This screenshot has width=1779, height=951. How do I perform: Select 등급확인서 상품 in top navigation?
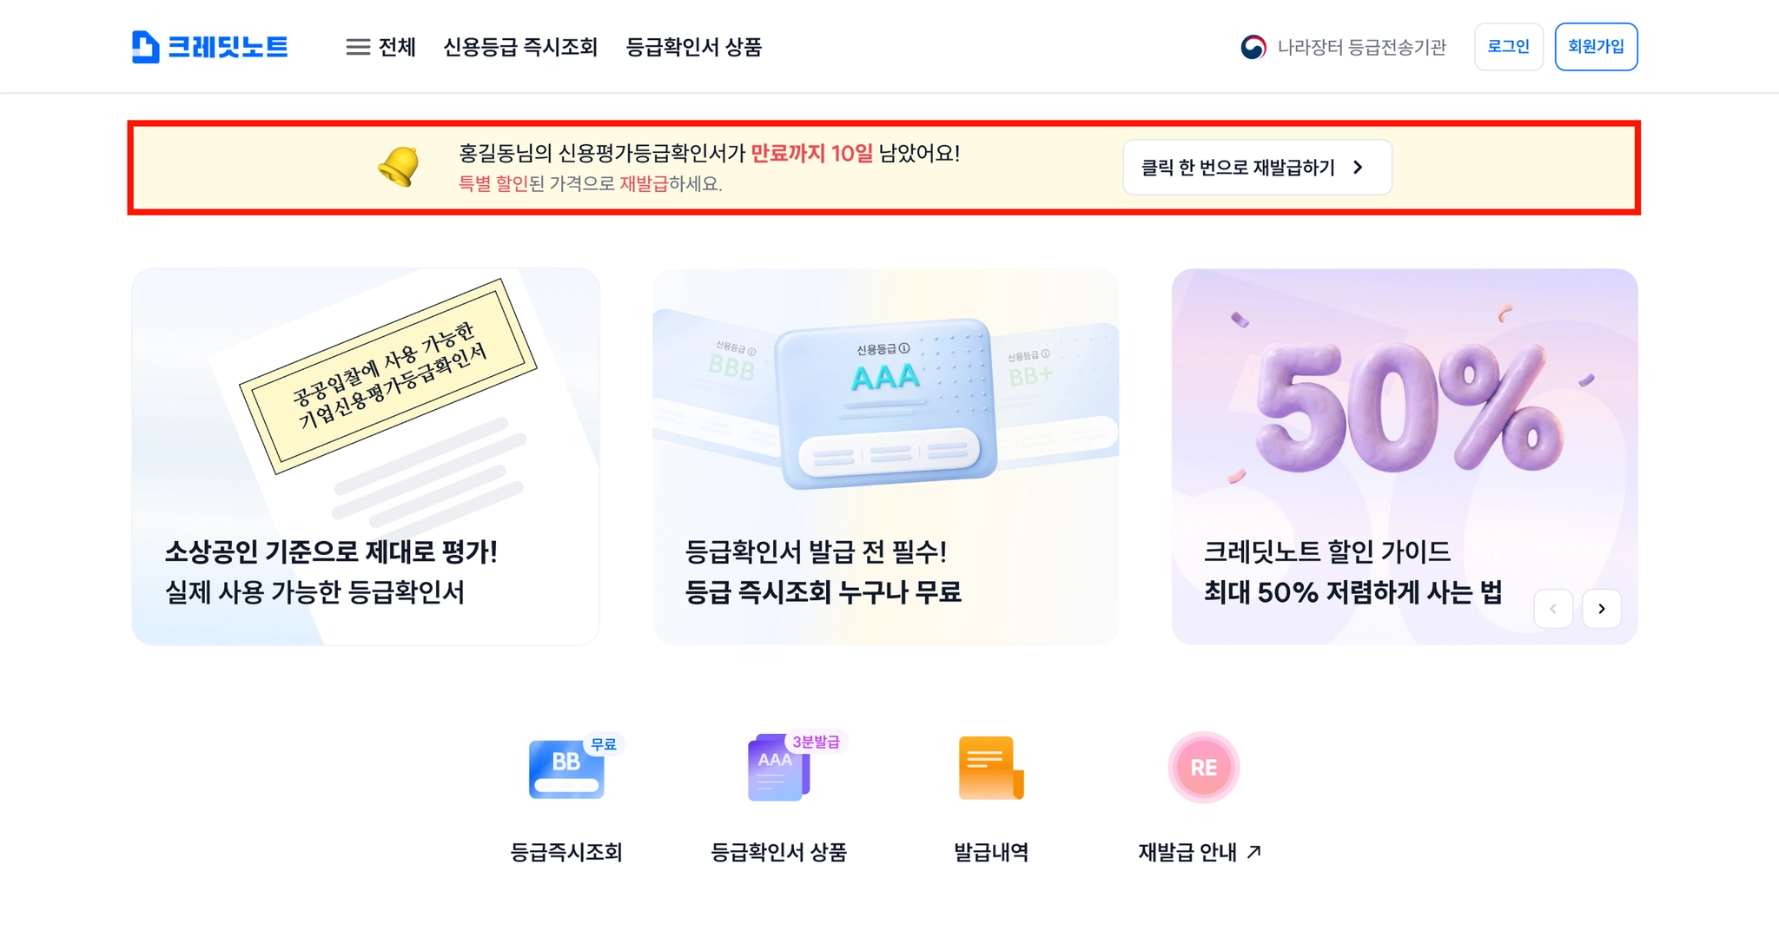693,47
